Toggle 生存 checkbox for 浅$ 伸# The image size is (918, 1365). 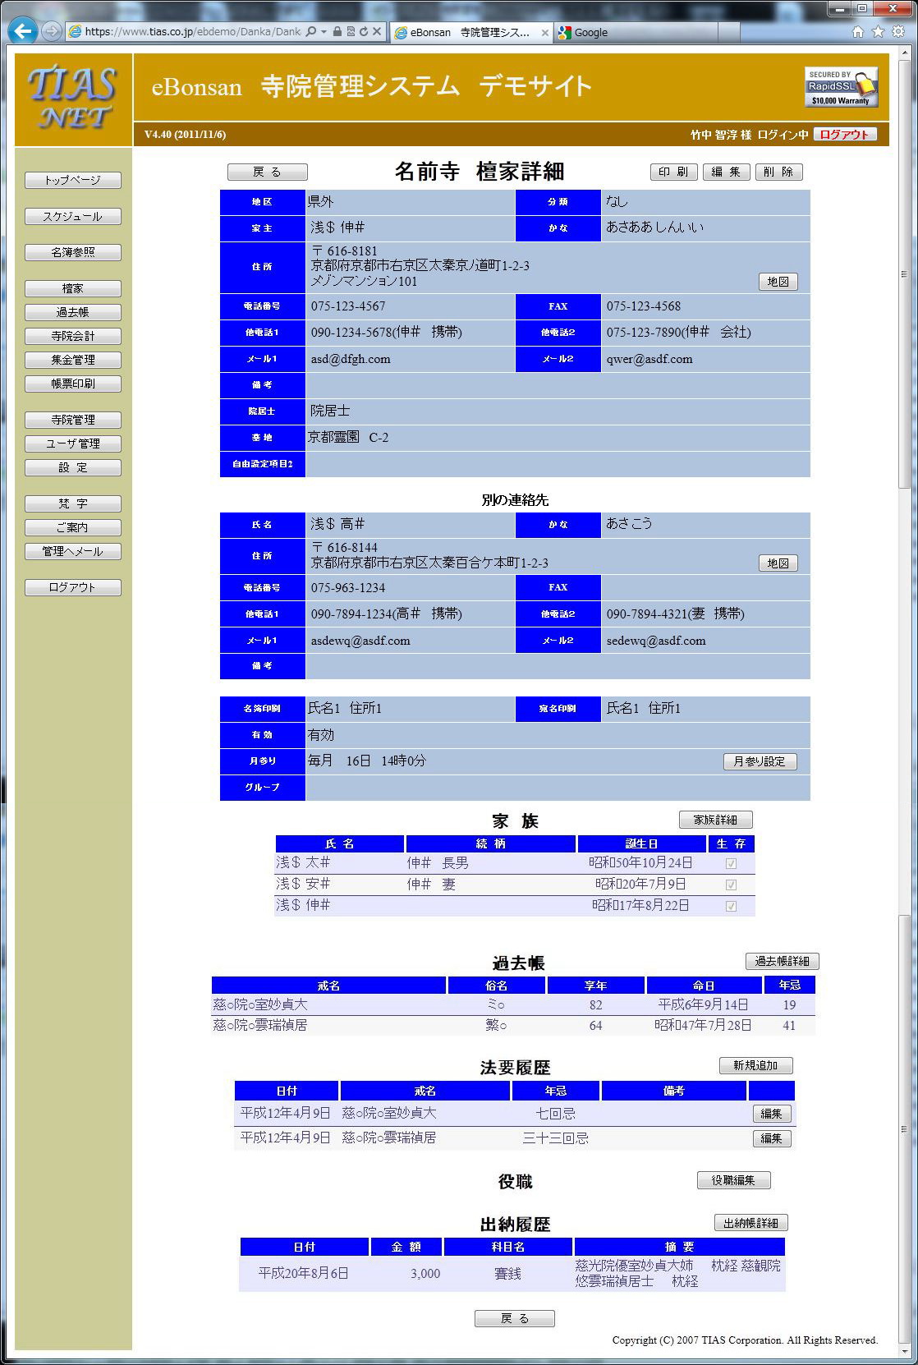coord(731,906)
